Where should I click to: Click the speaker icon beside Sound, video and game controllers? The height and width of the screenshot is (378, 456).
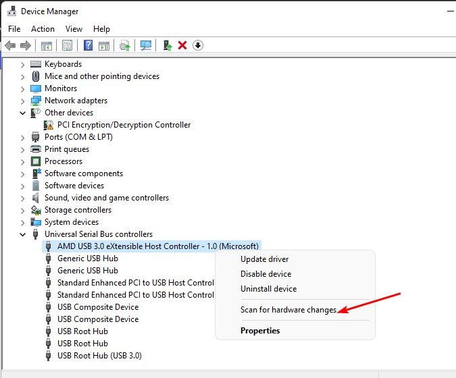click(x=36, y=198)
